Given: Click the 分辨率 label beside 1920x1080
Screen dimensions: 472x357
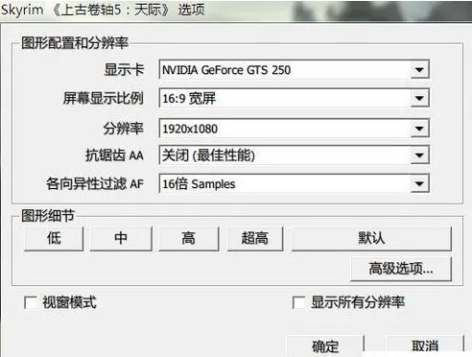Looking at the screenshot, I should coord(124,129).
